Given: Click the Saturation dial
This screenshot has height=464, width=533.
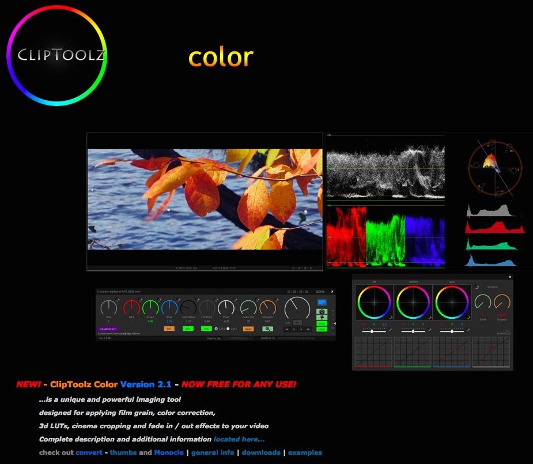Looking at the screenshot, I should click(x=188, y=307).
